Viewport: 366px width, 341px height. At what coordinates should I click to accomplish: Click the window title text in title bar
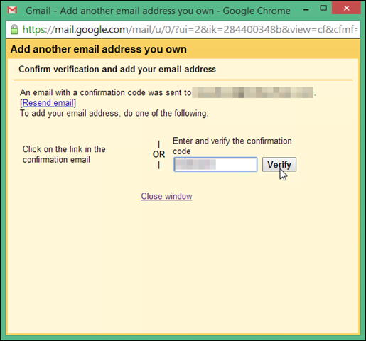pos(158,11)
